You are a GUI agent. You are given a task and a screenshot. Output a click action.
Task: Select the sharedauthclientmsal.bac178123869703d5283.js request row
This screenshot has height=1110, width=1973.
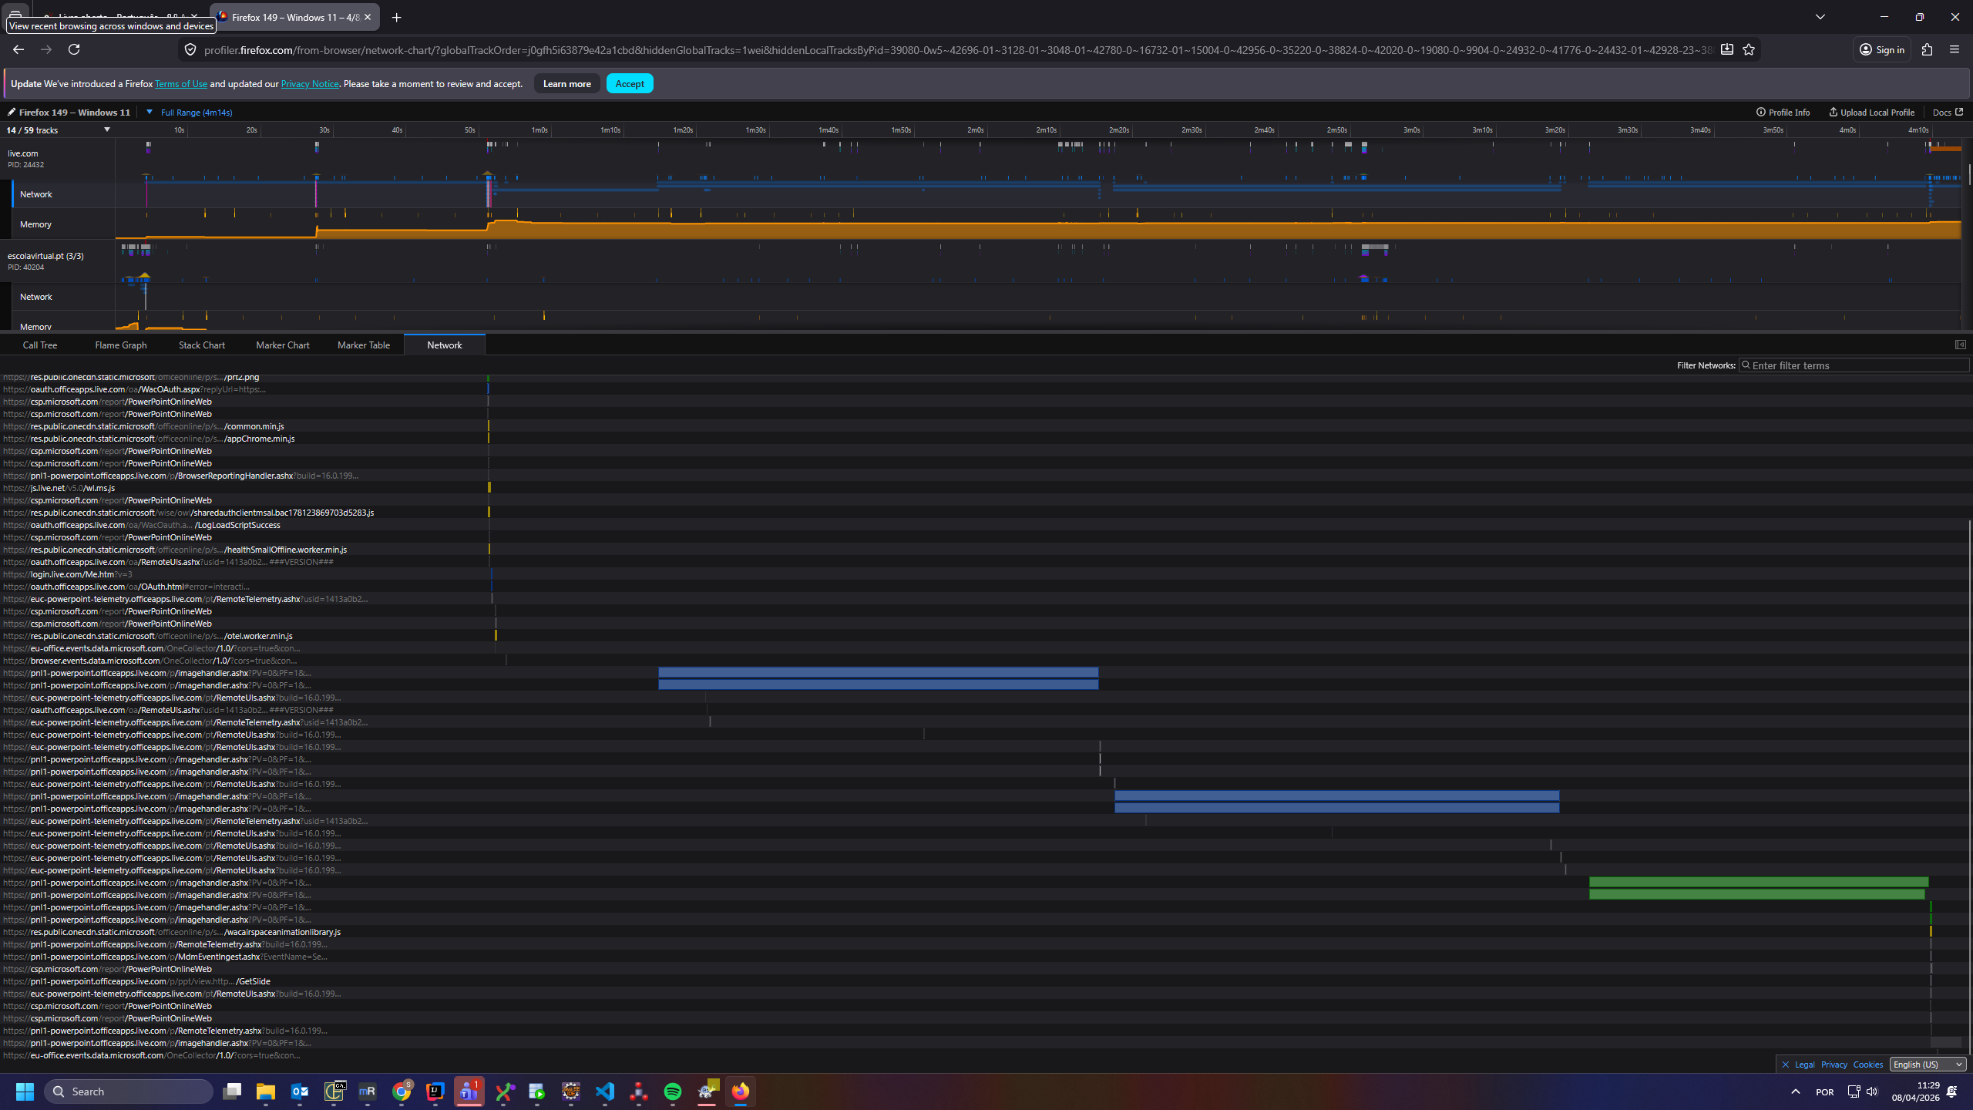[985, 513]
